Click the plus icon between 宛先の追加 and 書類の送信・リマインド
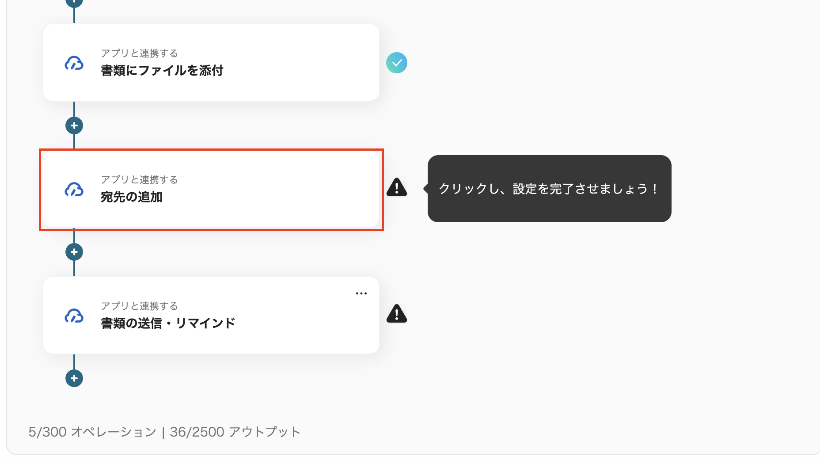The height and width of the screenshot is (464, 820). point(74,252)
